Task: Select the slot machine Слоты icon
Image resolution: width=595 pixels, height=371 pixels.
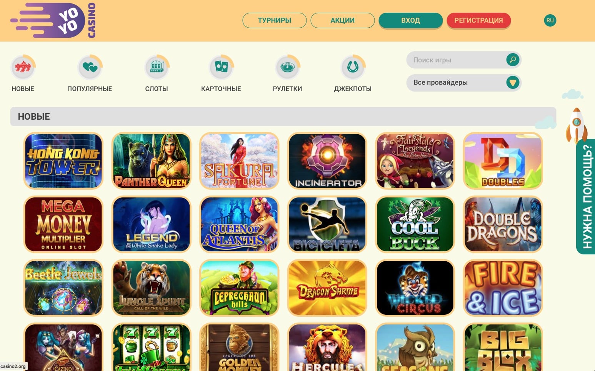Action: (x=157, y=67)
